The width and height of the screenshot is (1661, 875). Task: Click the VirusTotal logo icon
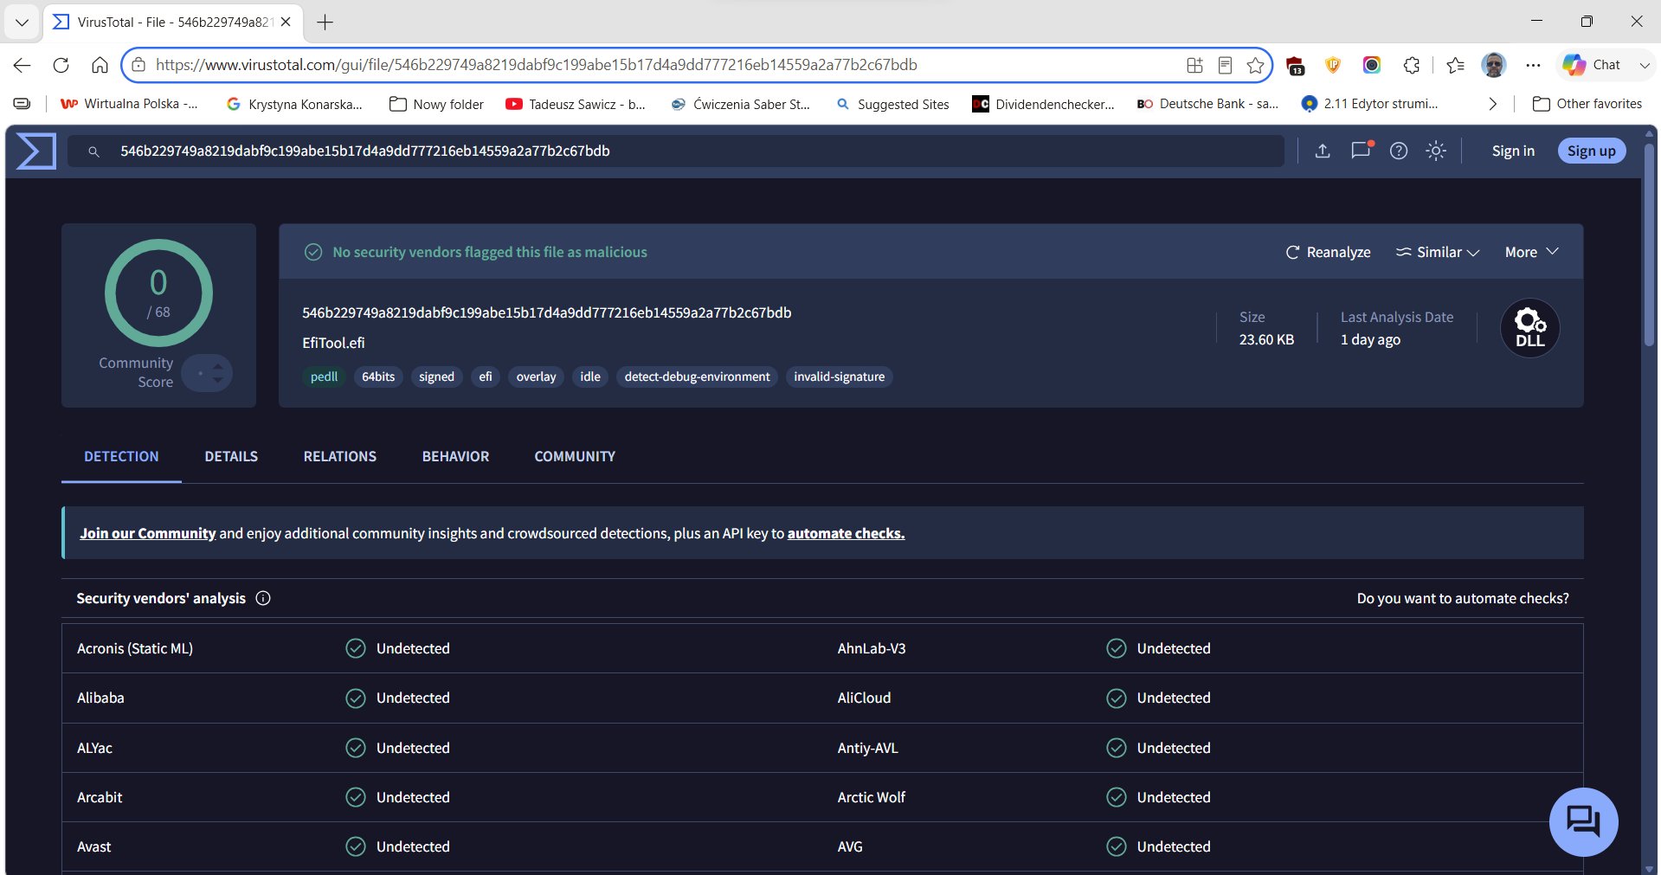pos(36,151)
